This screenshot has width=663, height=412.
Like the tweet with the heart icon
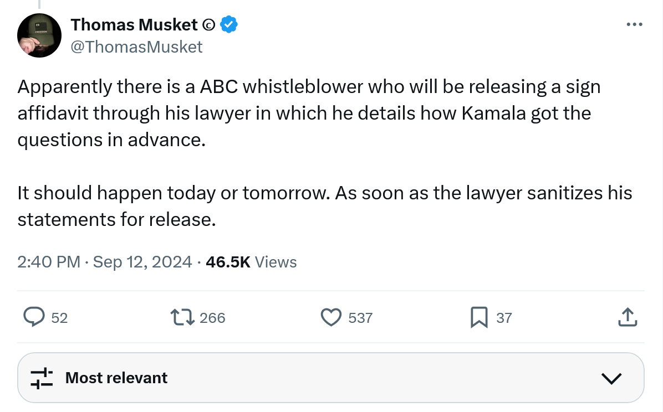coord(331,317)
